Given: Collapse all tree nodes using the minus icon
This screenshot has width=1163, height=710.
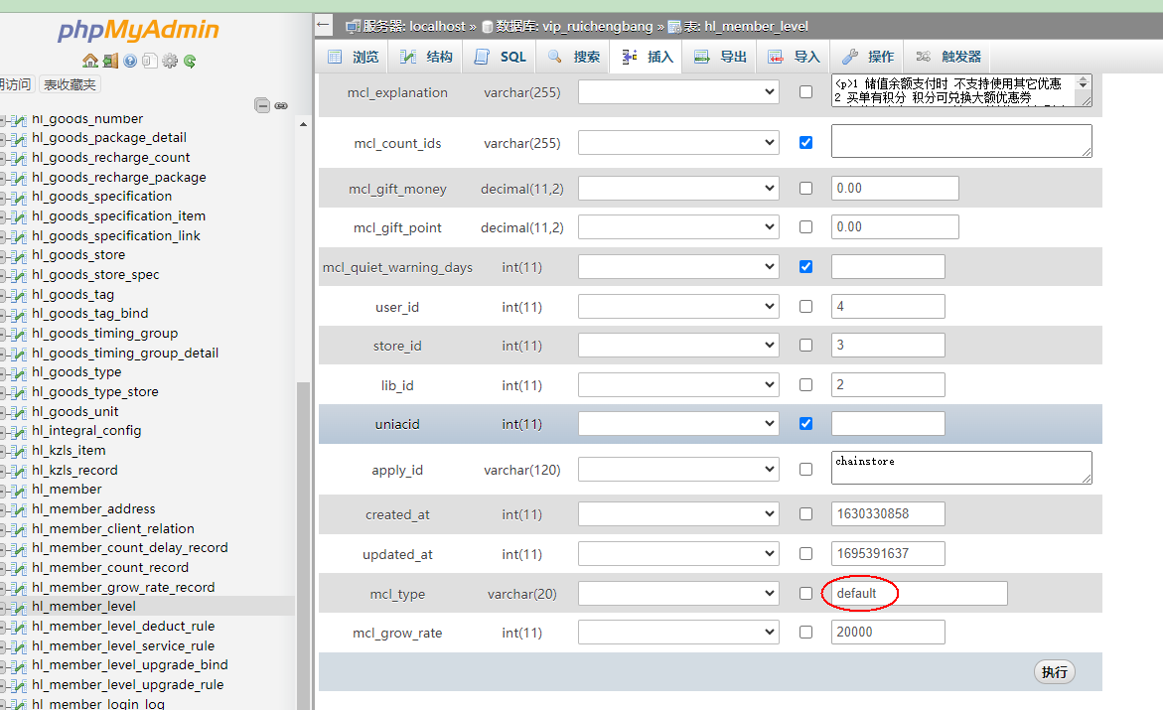Looking at the screenshot, I should [x=262, y=105].
